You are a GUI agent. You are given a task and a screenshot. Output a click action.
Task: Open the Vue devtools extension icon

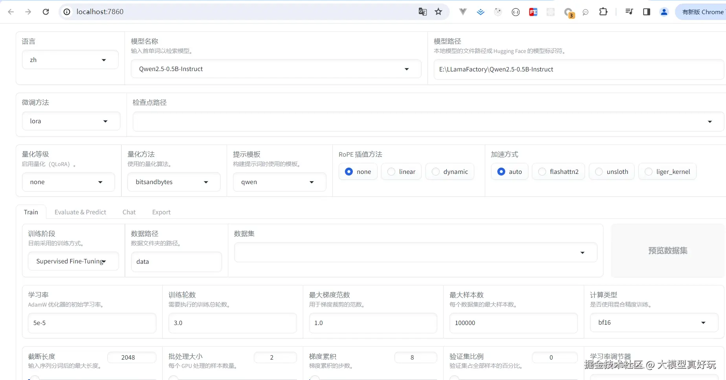tap(463, 12)
